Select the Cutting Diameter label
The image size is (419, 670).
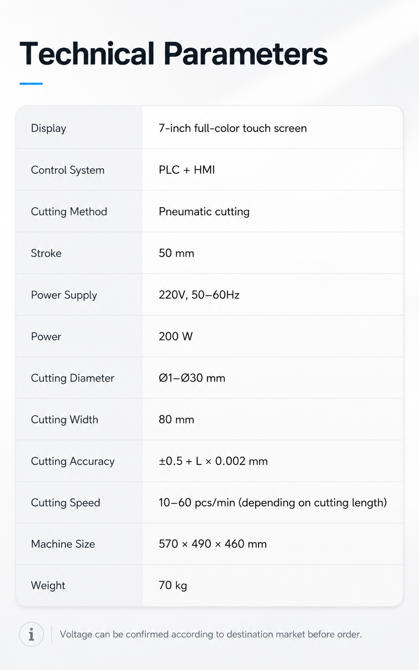pos(73,378)
